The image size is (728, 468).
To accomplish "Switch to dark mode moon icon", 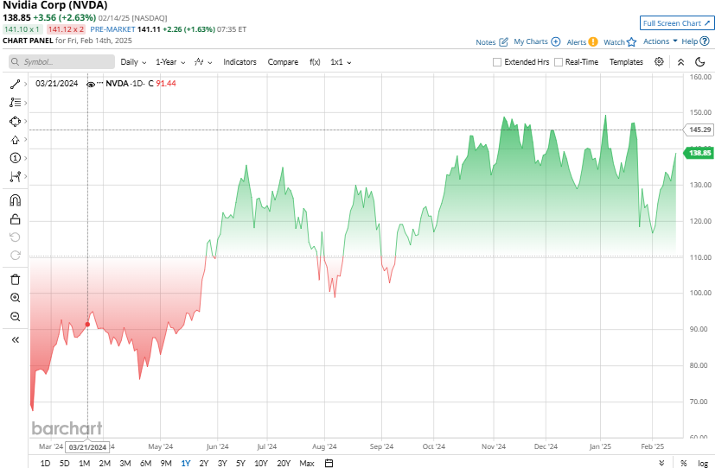I will pos(699,62).
